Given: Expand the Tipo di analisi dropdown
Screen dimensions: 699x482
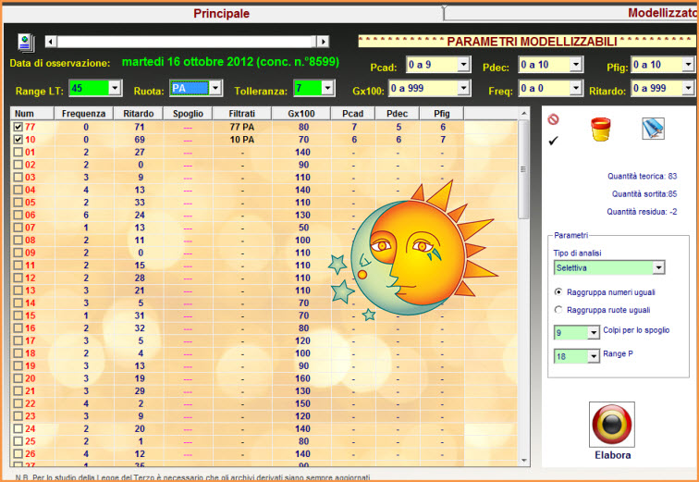Looking at the screenshot, I should (x=658, y=267).
